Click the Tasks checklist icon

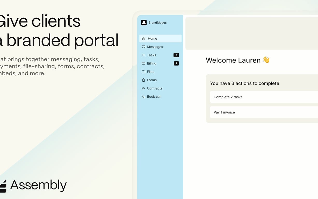pyautogui.click(x=143, y=55)
